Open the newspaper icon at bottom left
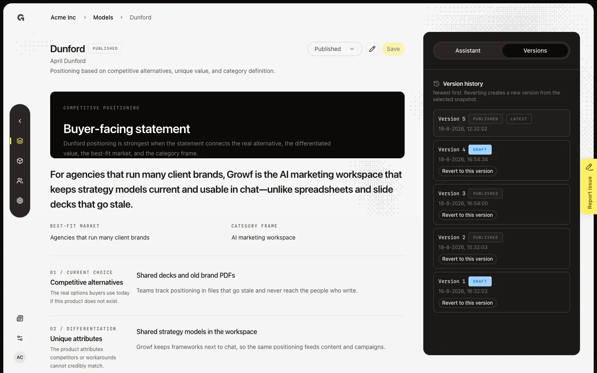Viewport: 597px width, 373px height. tap(20, 318)
